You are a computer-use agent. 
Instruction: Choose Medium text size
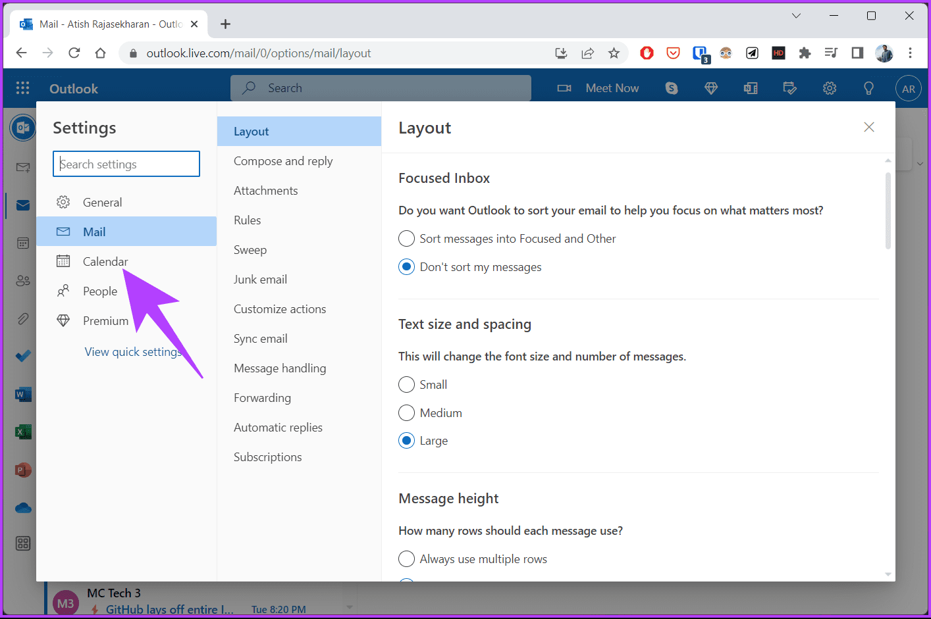[430, 412]
